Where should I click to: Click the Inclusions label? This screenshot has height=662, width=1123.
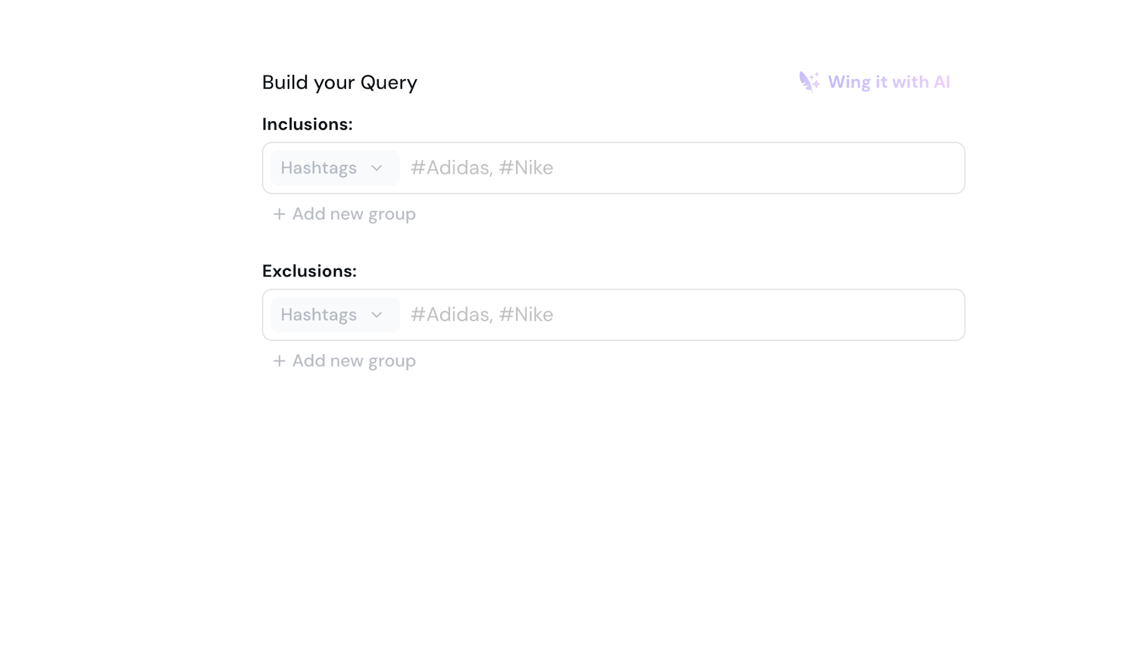[x=307, y=124]
